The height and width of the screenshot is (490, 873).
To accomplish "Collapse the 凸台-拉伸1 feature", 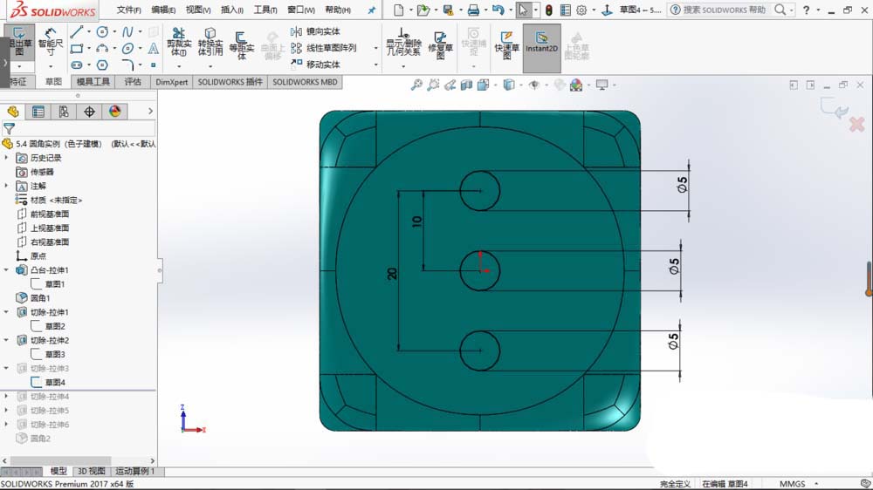I will click(x=7, y=269).
